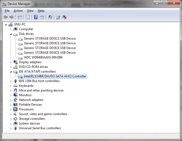182x141 pixels.
Task: Expand the System devices node arrow
Action: tap(11, 124)
